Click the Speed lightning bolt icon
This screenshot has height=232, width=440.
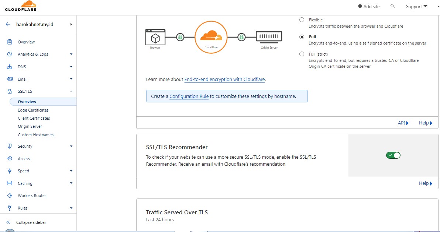10,171
